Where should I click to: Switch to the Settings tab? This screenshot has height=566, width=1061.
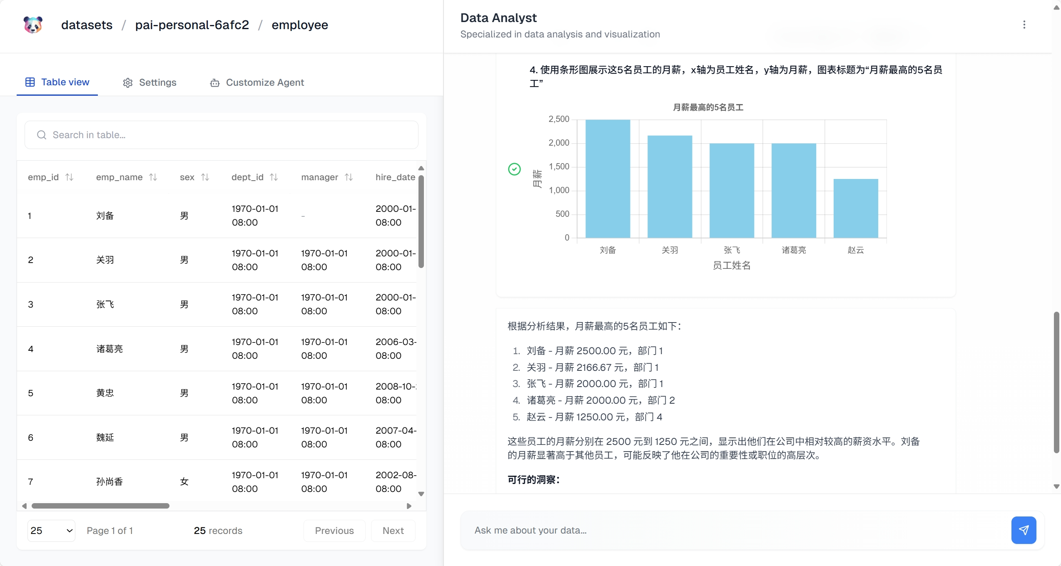[149, 82]
